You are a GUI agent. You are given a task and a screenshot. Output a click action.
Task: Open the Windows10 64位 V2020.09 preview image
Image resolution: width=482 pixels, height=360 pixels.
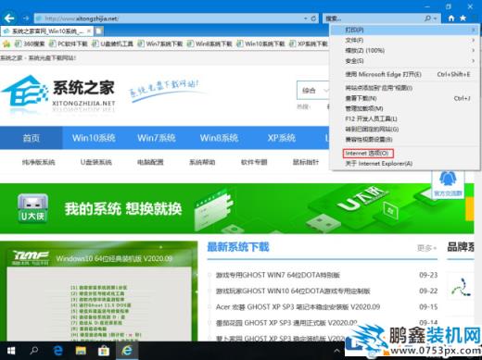click(99, 292)
